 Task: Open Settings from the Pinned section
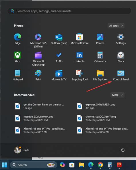click(x=121, y=39)
